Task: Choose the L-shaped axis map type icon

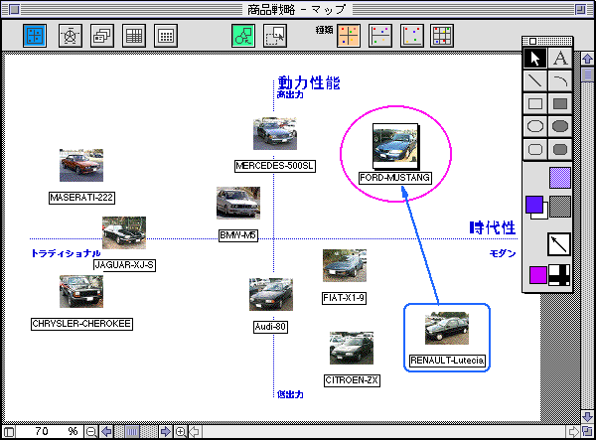Action: [x=412, y=36]
